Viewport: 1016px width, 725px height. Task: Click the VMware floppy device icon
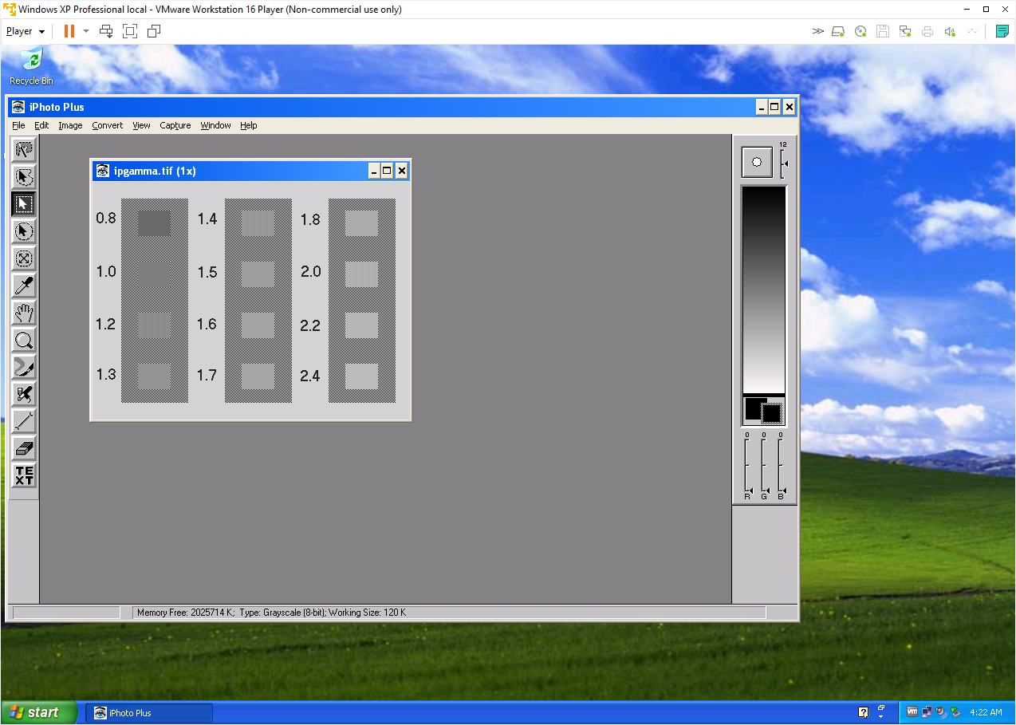click(883, 31)
